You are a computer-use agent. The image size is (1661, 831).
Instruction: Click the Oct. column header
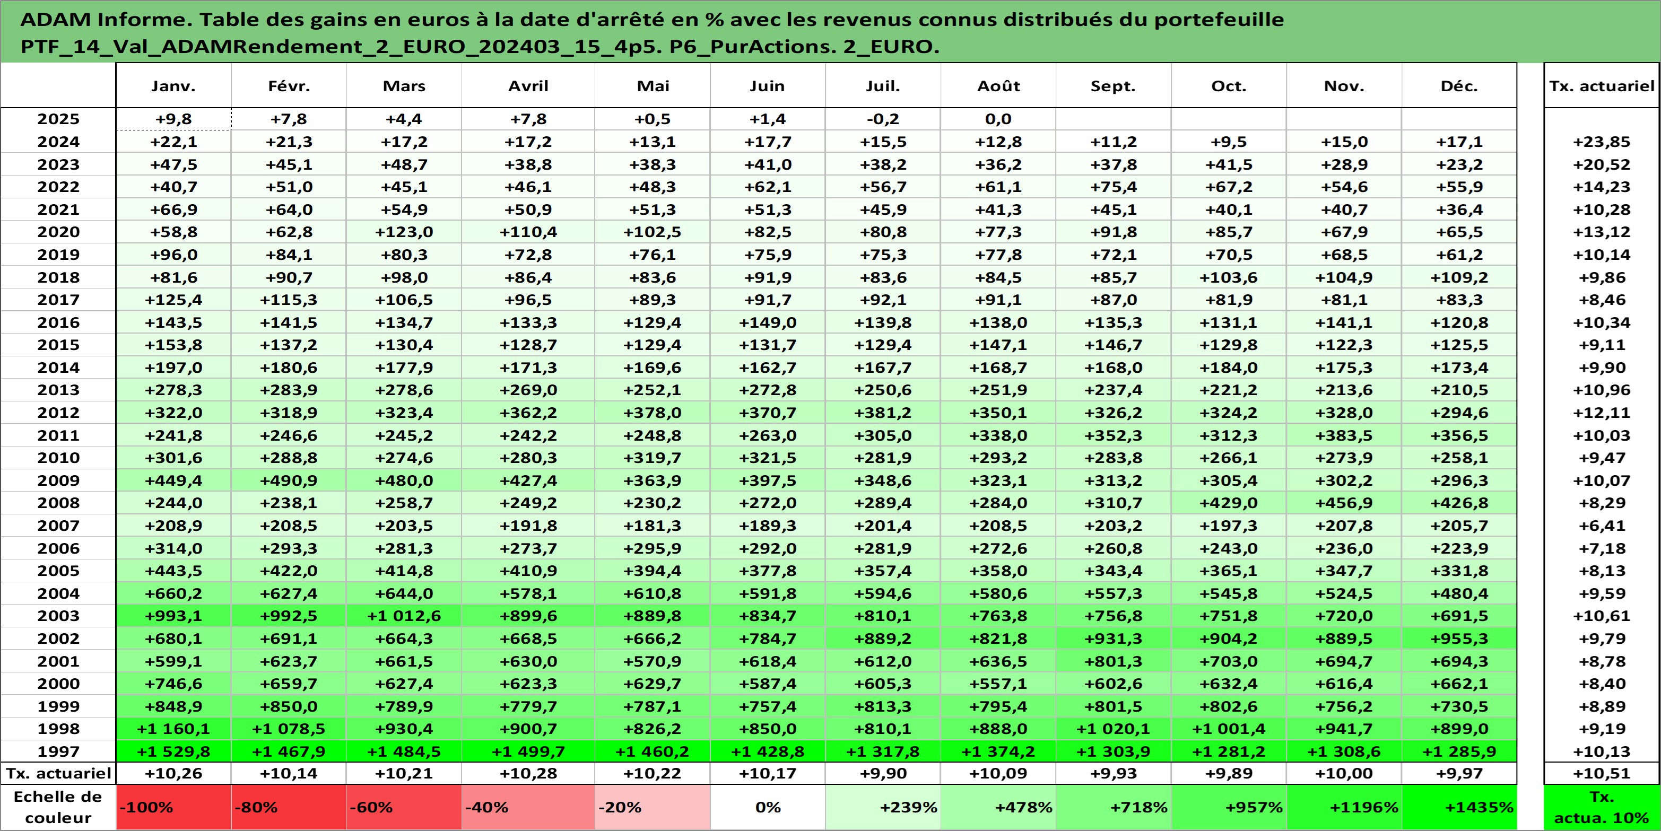coord(1229,86)
